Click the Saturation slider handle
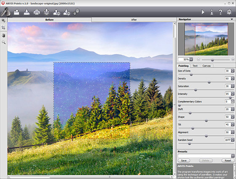The image size is (236, 179). pyautogui.click(x=196, y=90)
